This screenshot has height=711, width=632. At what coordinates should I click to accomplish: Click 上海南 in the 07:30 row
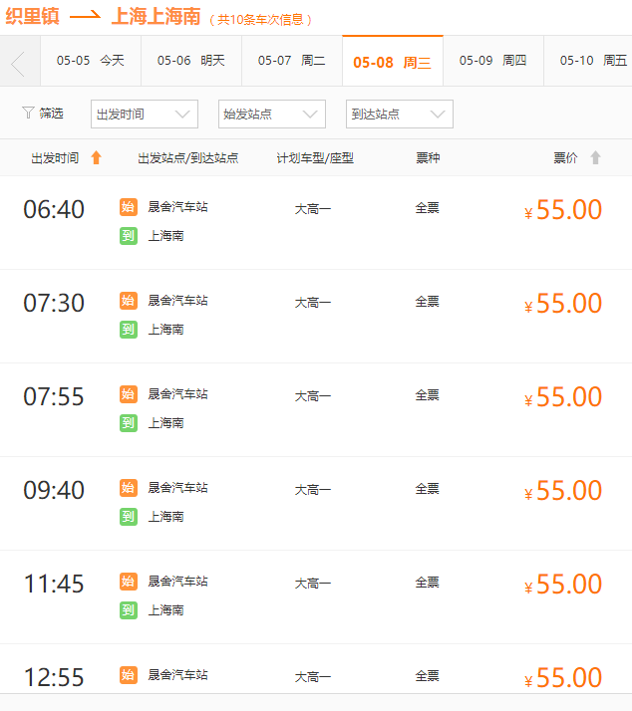(x=166, y=330)
